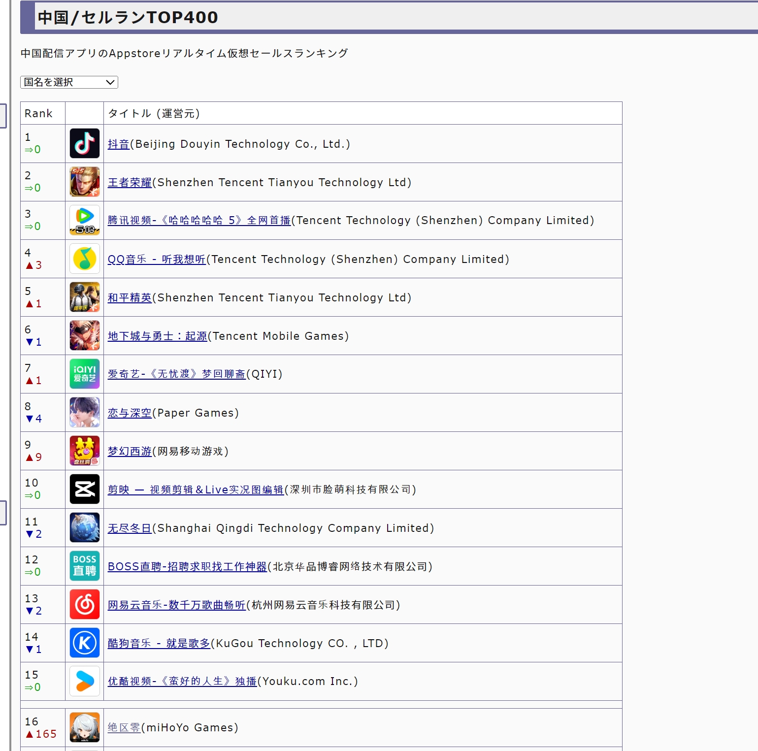
Task: Open the 爱奇艺-《无忧渡》梦回聊斋 link
Action: 177,374
